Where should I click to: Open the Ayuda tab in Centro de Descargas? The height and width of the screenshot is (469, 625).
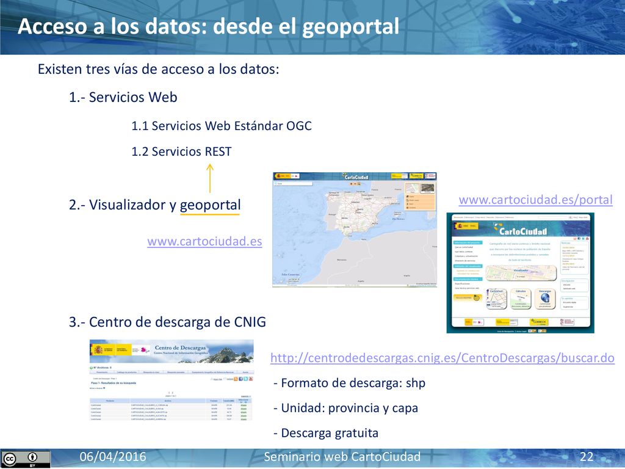click(x=245, y=372)
